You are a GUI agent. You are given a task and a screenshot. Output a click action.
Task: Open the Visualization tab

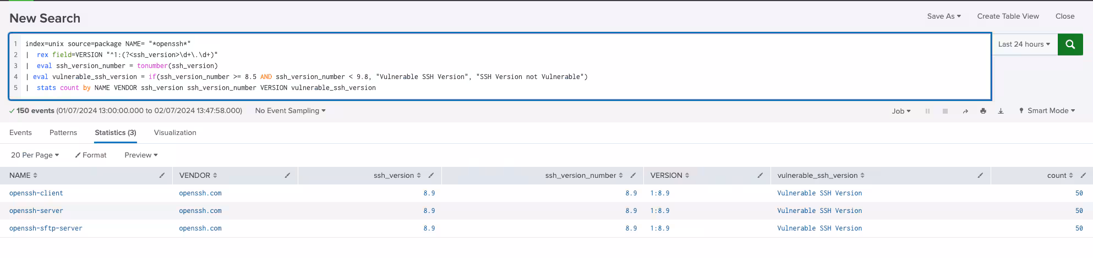tap(175, 133)
